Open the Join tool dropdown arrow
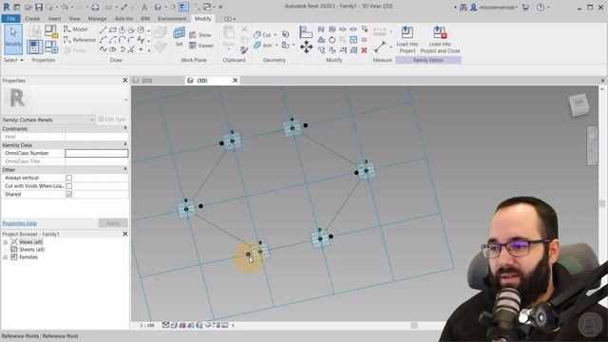 click(276, 46)
